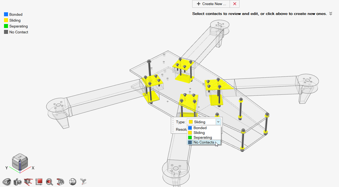This screenshot has height=187, width=339.
Task: Open the show/hide eye icon
Action: [7, 182]
